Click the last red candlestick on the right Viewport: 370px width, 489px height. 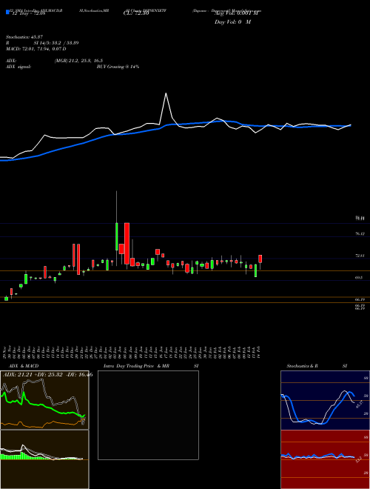260,259
